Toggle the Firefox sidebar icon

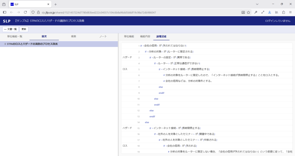click(5, 12)
